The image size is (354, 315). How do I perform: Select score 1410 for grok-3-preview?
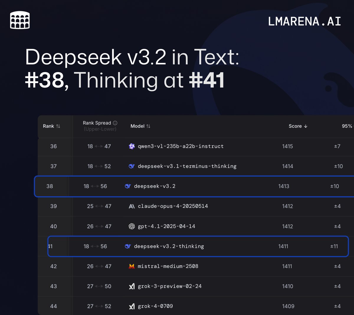click(x=288, y=286)
